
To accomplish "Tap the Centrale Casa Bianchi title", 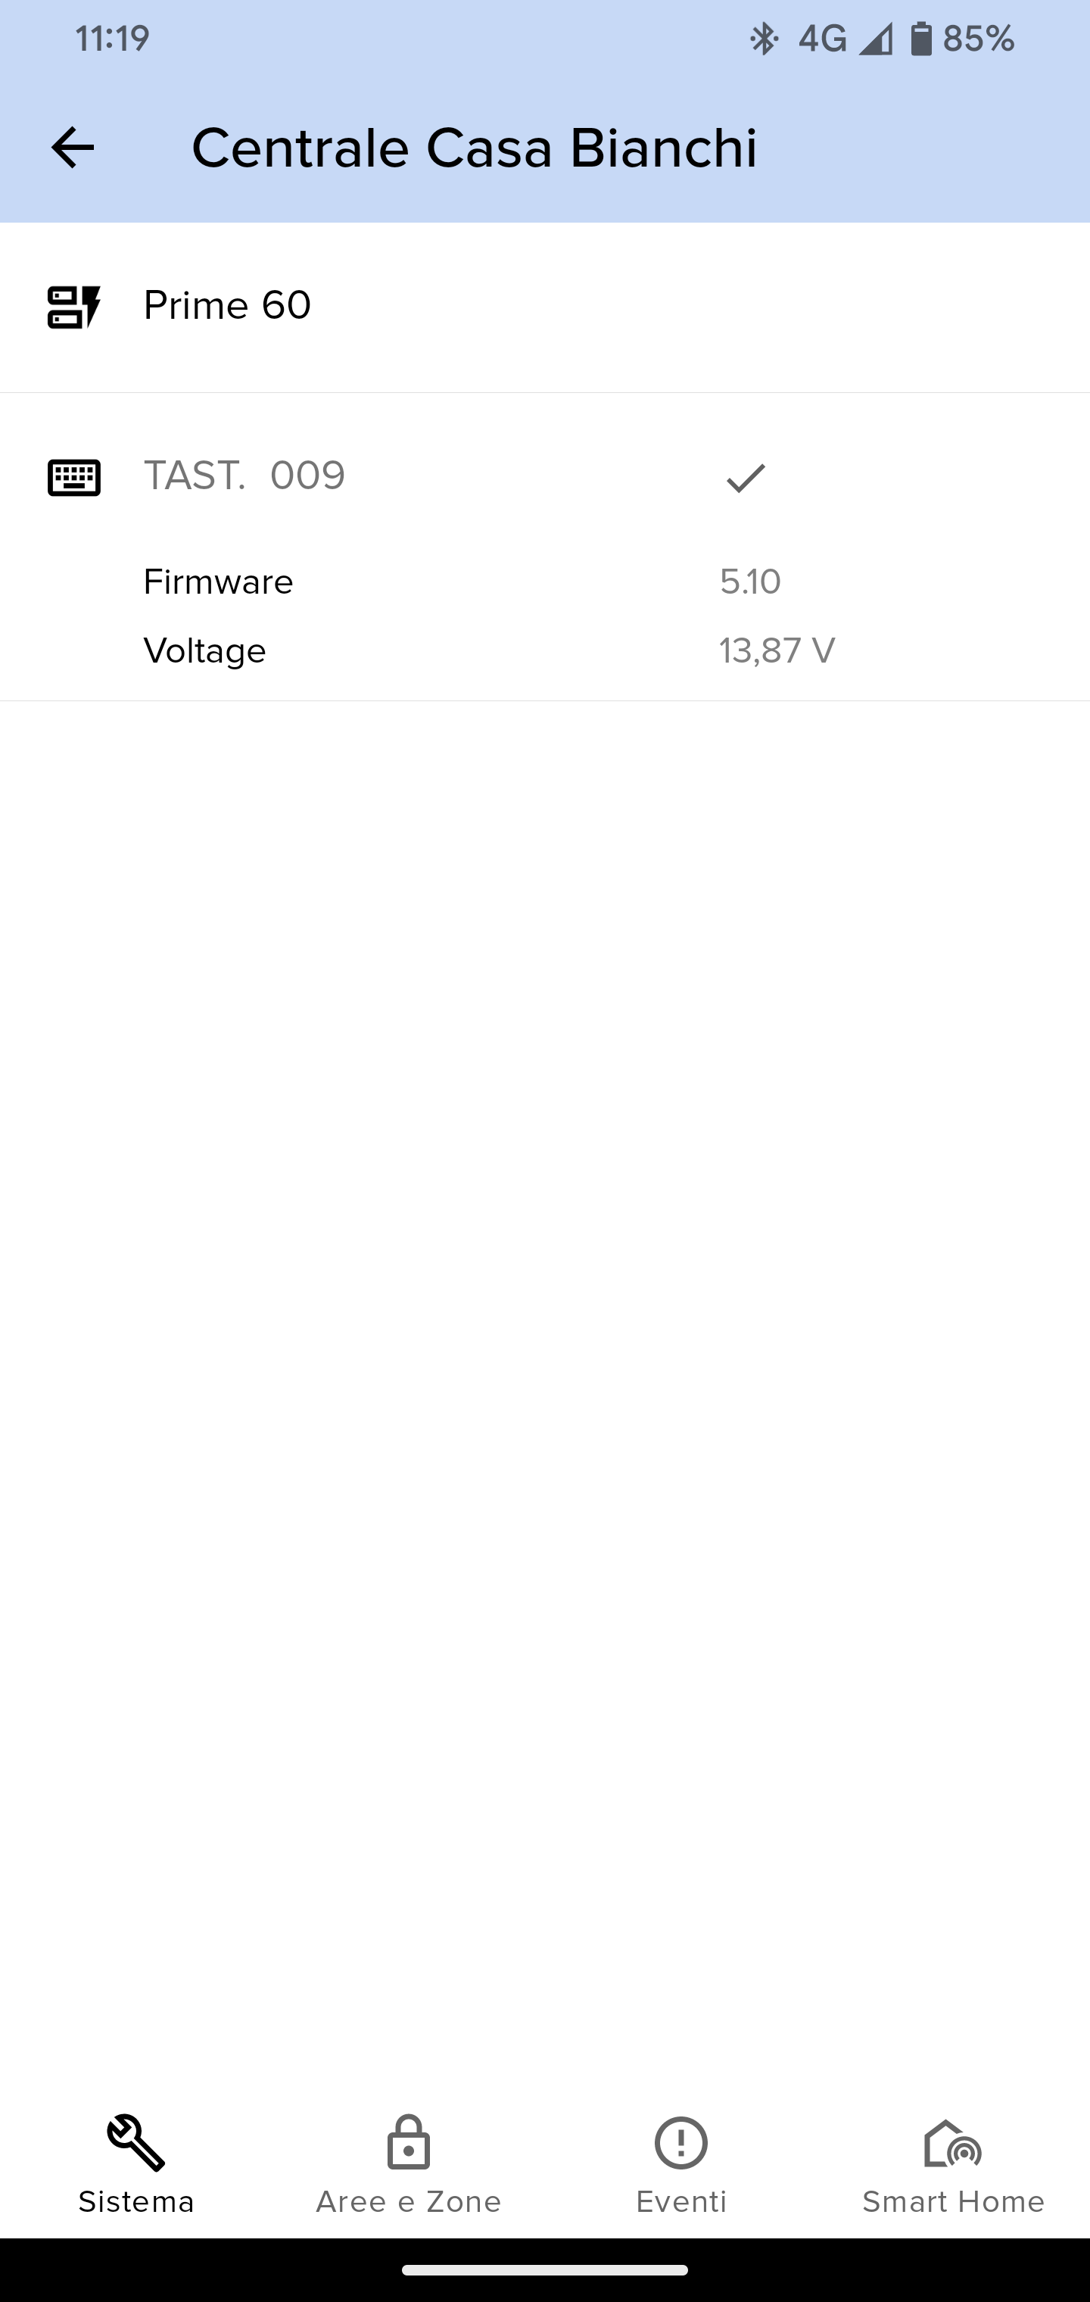I will pos(475,148).
